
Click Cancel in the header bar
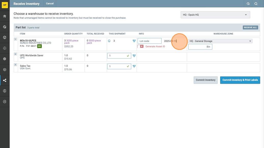[x=50, y=4]
